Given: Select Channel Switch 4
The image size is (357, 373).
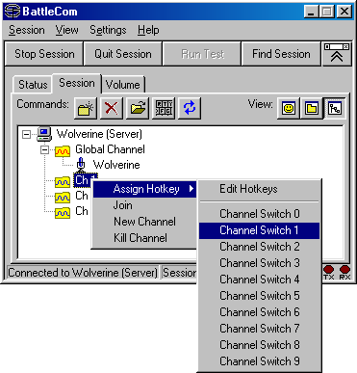Looking at the screenshot, I should tap(259, 280).
